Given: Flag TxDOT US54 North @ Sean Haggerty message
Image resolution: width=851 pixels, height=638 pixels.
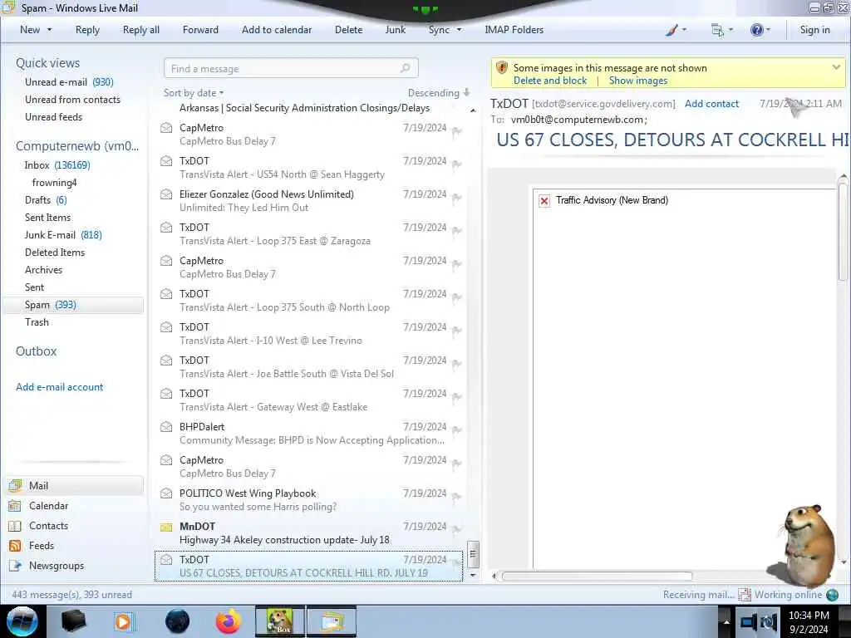Looking at the screenshot, I should coord(457,164).
